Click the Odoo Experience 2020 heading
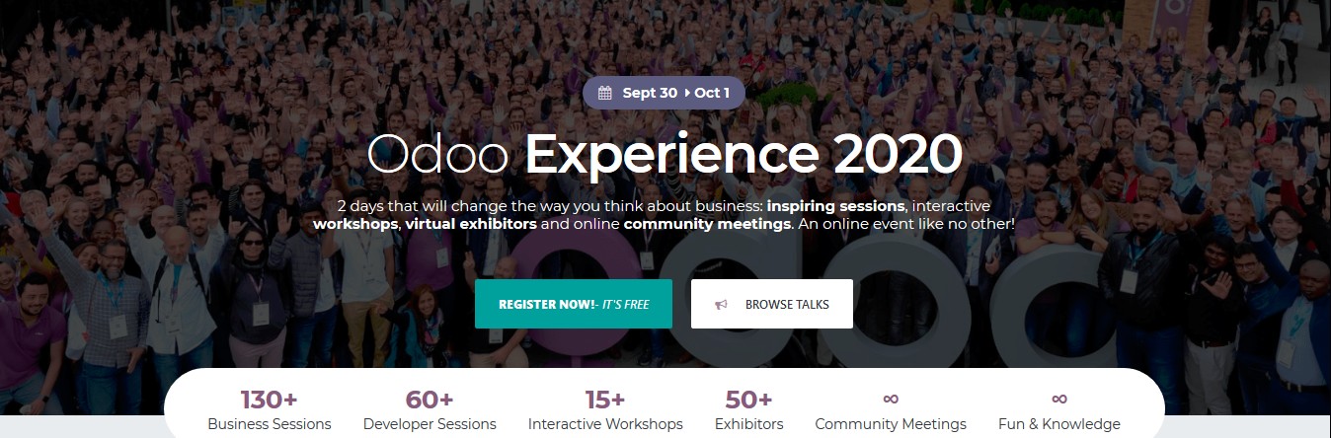Image resolution: width=1331 pixels, height=438 pixels. tap(665, 154)
